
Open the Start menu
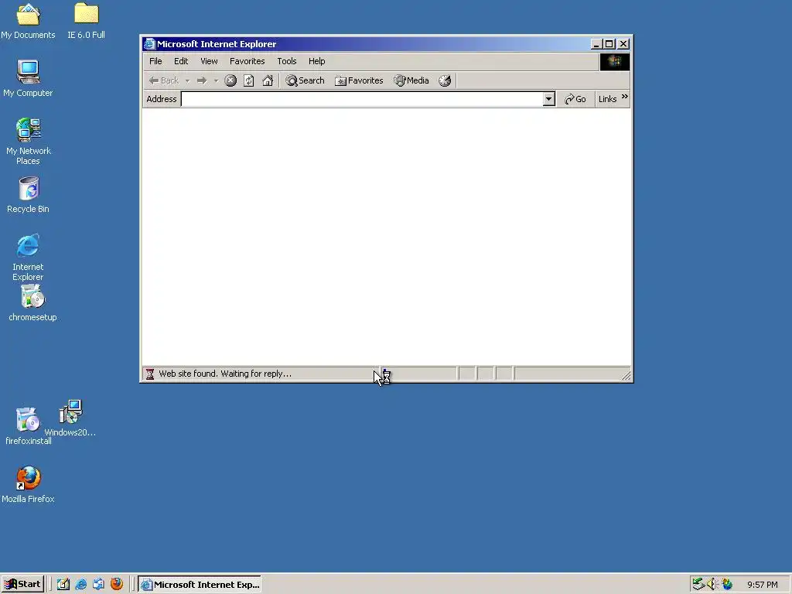[x=22, y=585]
